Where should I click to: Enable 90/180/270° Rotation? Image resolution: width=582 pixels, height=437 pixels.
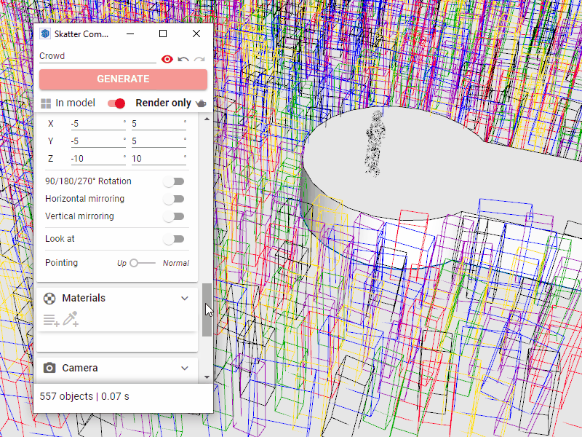[x=174, y=181]
